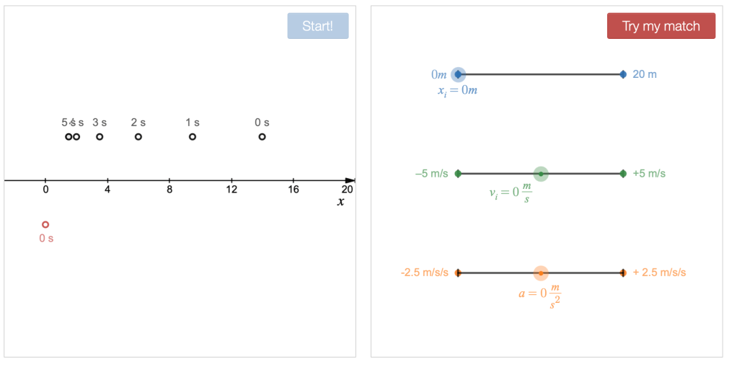Click the Start! button

(317, 26)
